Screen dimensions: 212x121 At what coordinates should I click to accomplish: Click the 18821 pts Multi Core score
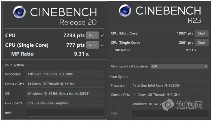coord(185,33)
